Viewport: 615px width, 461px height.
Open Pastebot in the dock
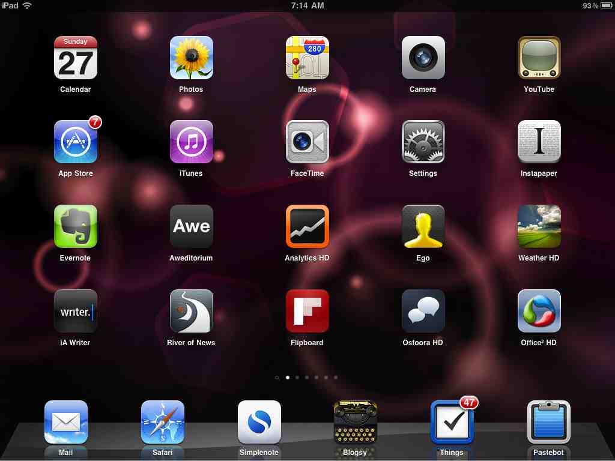(548, 422)
